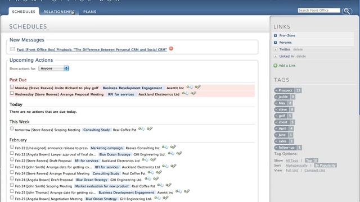Viewport: 360px width, 202px height.
Task: Click the delete link next to Linked In
Action: click(x=301, y=56)
